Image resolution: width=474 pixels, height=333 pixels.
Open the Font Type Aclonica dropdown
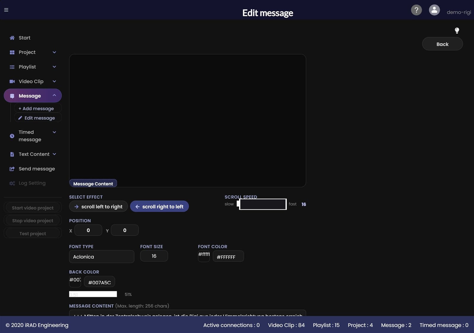pos(102,257)
